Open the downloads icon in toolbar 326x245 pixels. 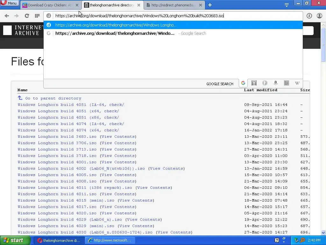tap(309, 16)
